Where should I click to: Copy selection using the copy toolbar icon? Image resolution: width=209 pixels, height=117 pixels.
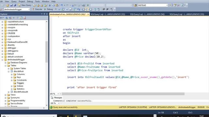click(x=53, y=5)
